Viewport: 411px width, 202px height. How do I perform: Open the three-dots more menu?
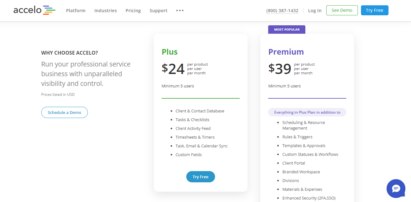180,11
